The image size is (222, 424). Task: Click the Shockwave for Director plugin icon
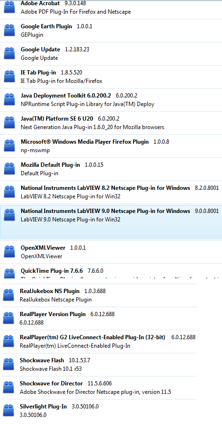pos(8,387)
